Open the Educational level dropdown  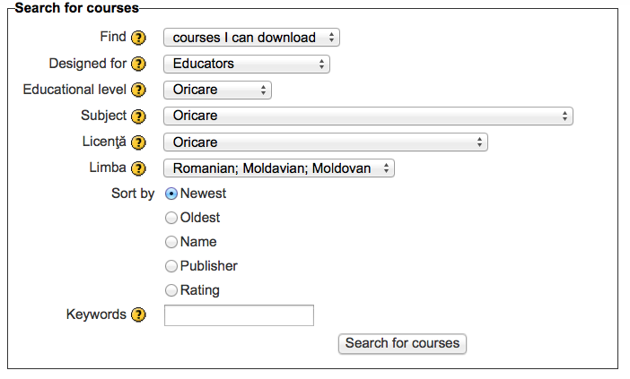[x=217, y=90]
